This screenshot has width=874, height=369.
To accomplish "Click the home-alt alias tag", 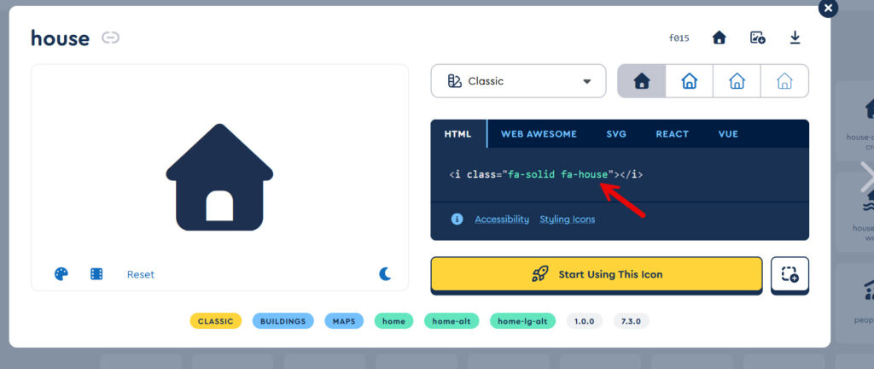I will [x=452, y=321].
